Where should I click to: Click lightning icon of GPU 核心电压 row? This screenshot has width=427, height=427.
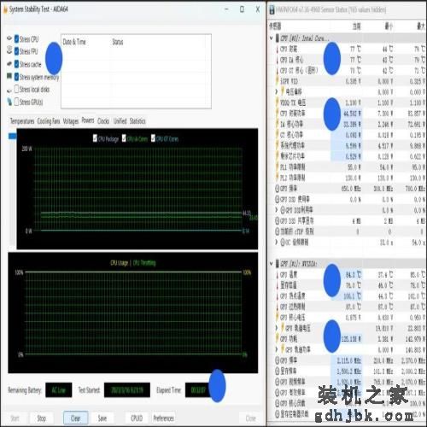point(277,317)
